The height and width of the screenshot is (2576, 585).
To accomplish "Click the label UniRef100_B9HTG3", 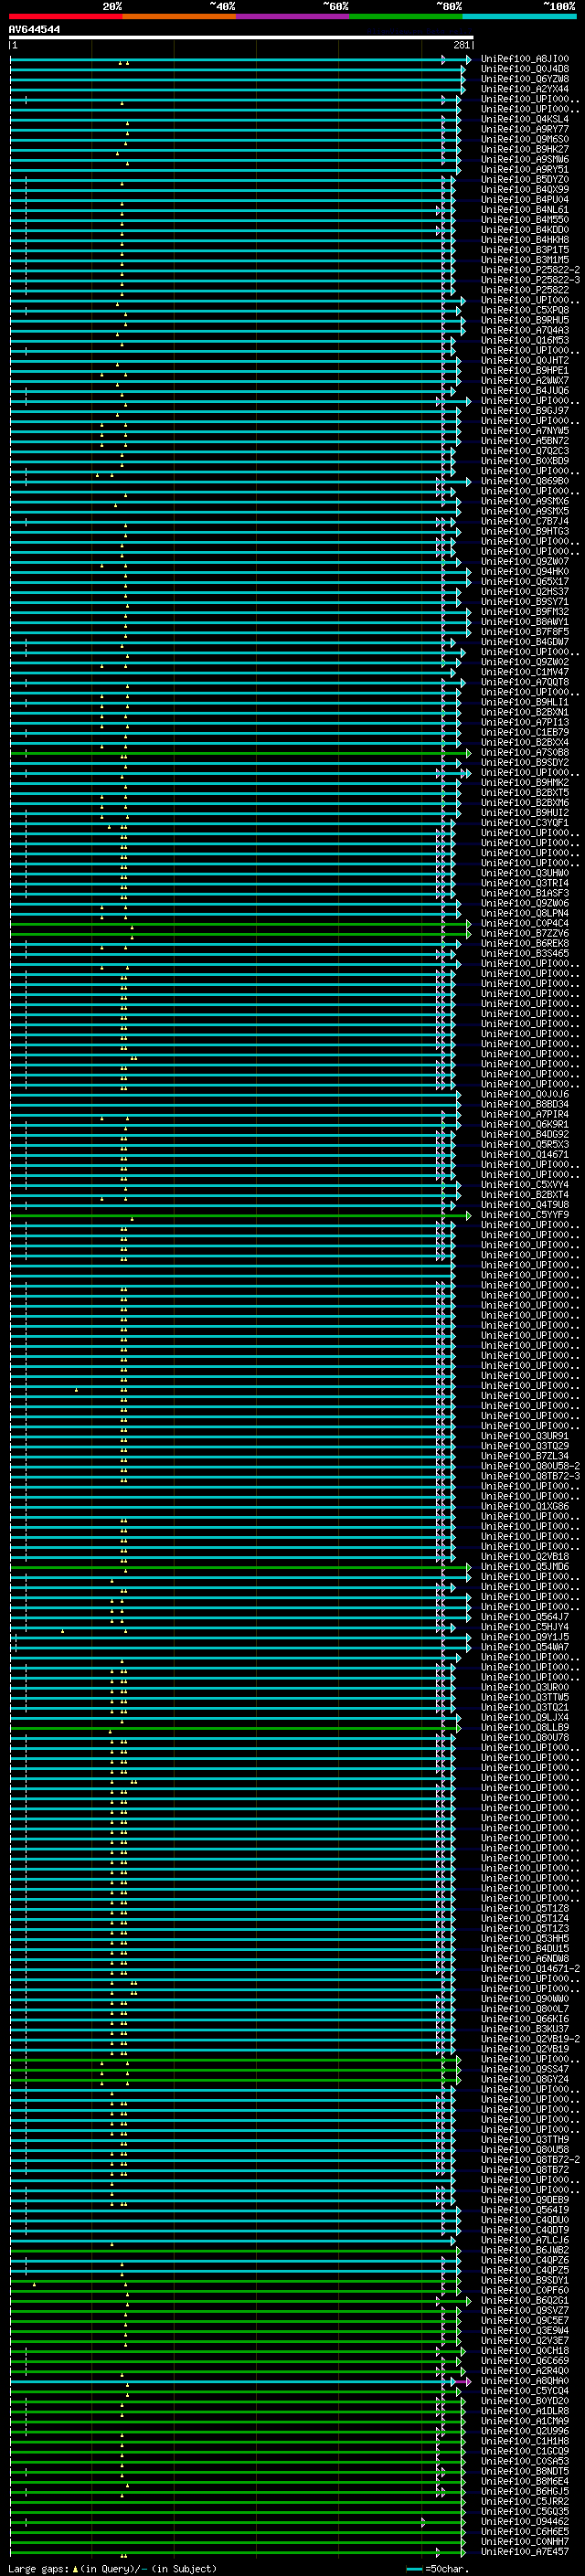I will pos(525,531).
